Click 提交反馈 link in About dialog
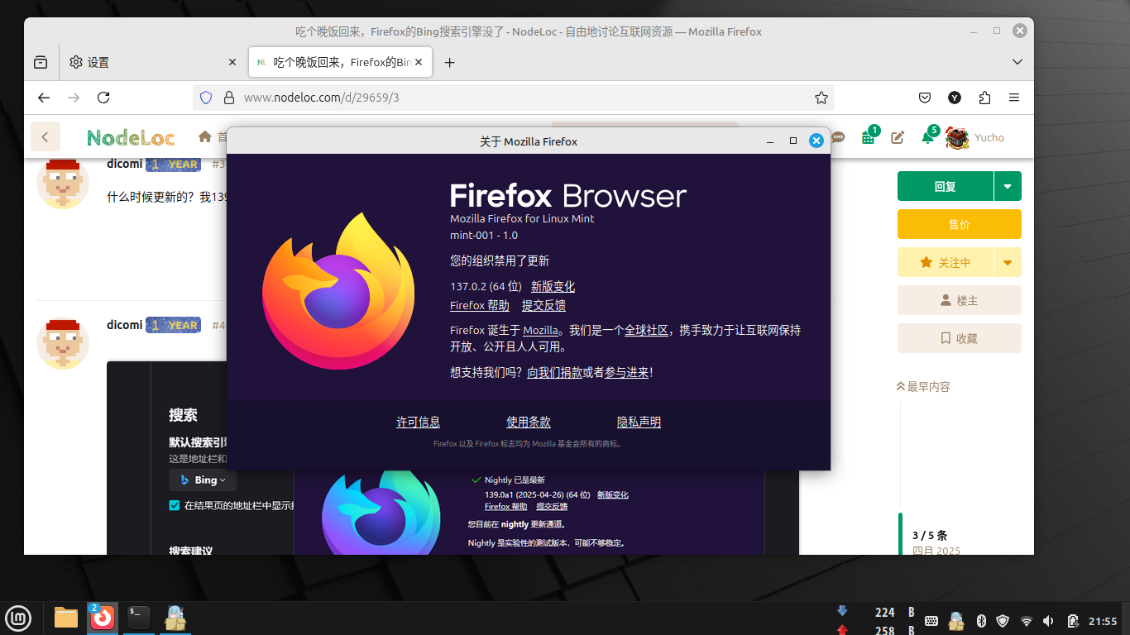The image size is (1130, 635). [x=543, y=305]
